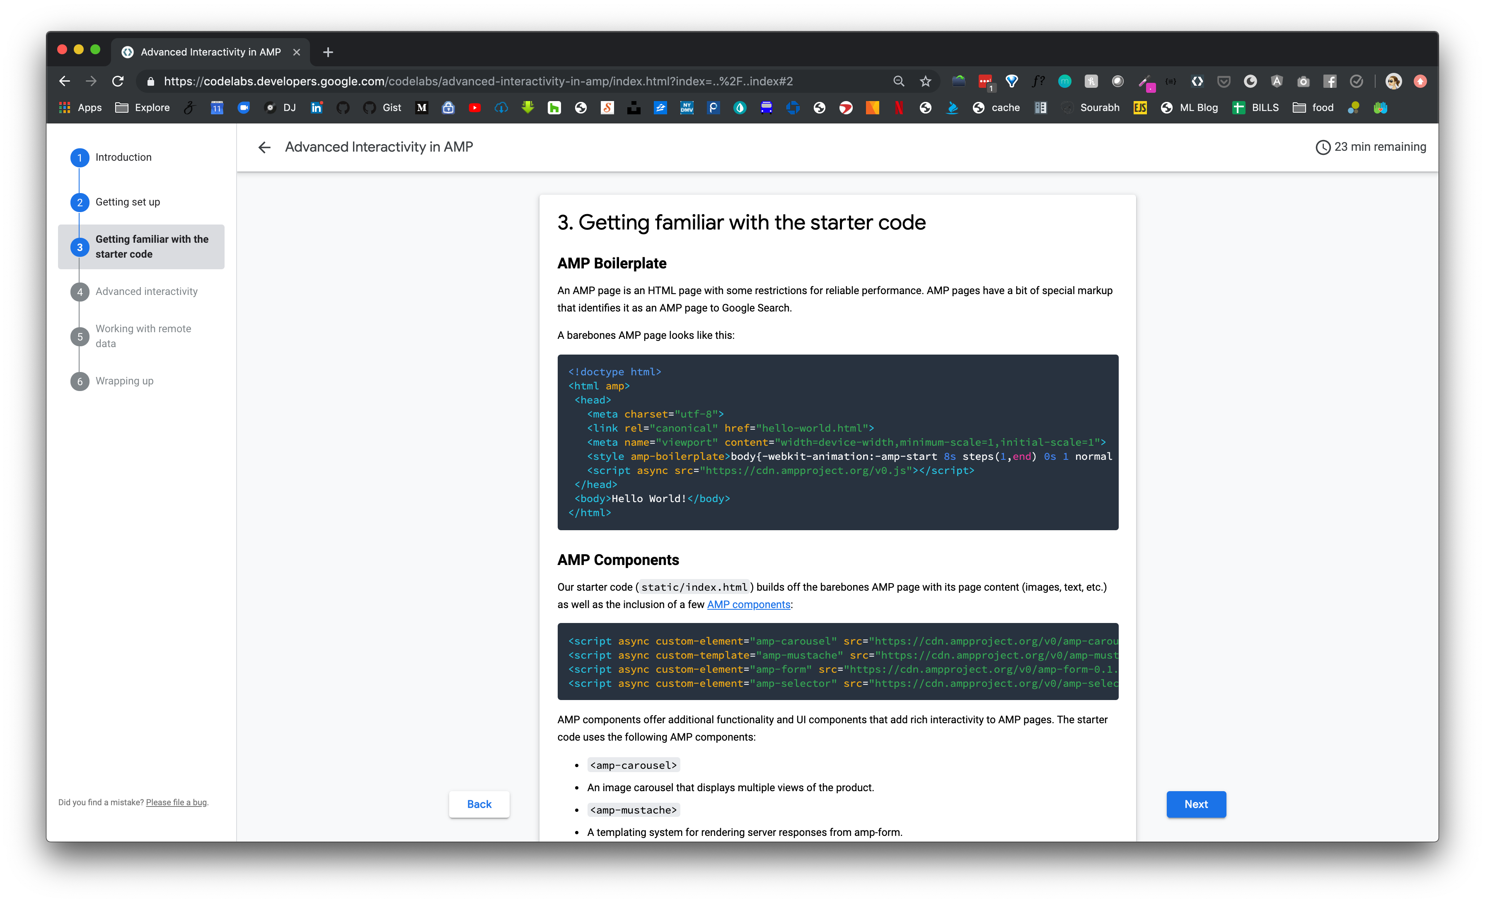Bookmark this page with the star icon
1485x903 pixels.
pos(926,81)
